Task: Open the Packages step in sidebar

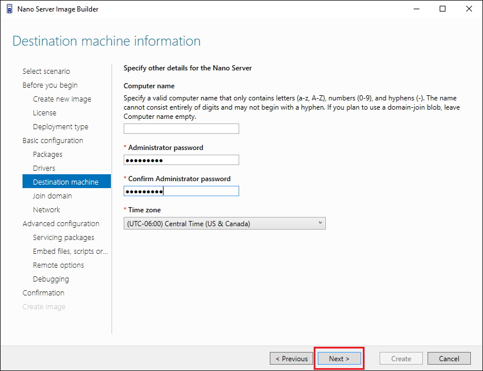Action: point(47,154)
